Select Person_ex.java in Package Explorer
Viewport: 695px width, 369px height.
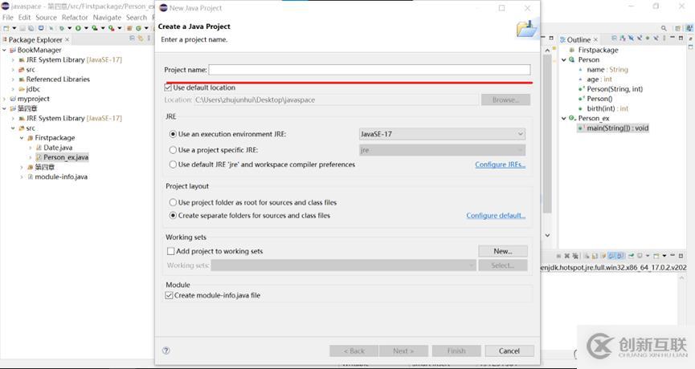(65, 157)
